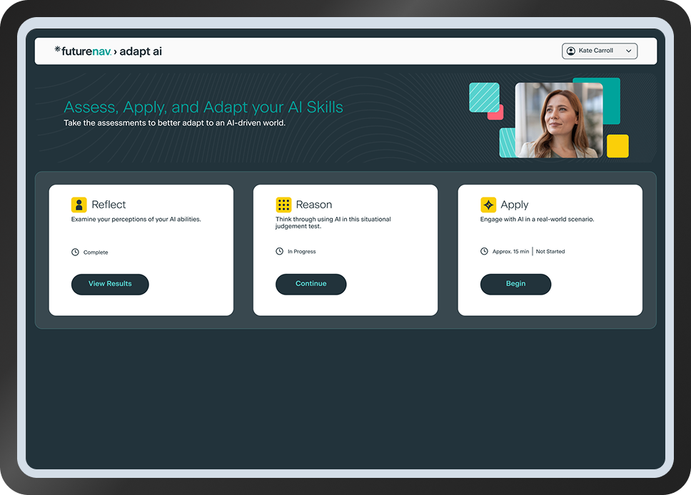The width and height of the screenshot is (691, 495).
Task: Continue the Reason assessment
Action: (311, 284)
